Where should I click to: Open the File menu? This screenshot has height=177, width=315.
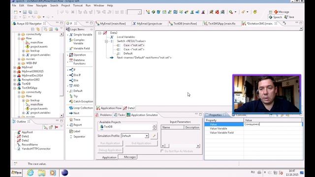click(14, 5)
